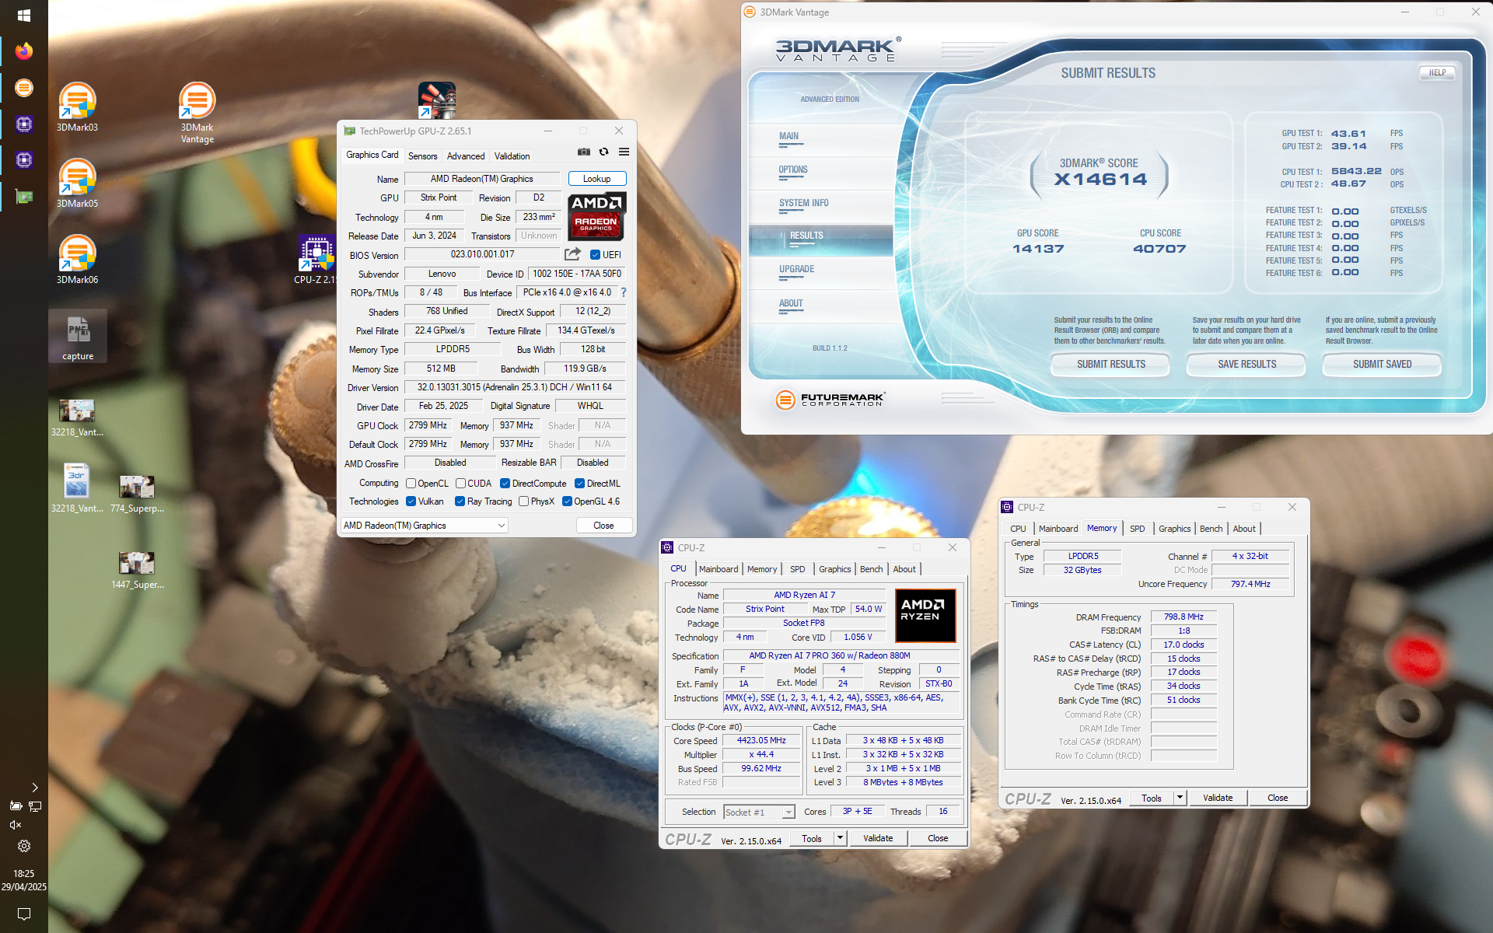Click Validate in CPU-Z Memory window

pos(1217,798)
